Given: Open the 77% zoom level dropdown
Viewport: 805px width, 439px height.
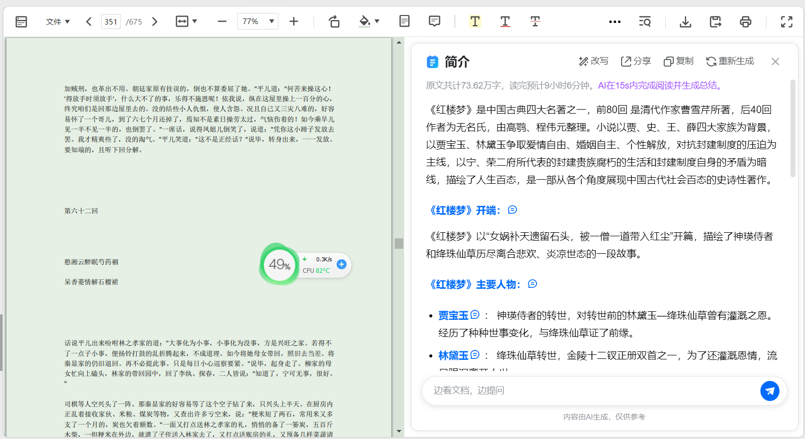Looking at the screenshot, I should 258,22.
